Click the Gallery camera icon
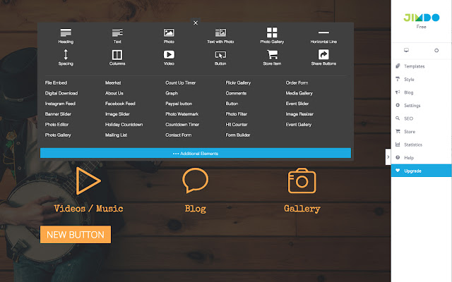 pos(302,180)
